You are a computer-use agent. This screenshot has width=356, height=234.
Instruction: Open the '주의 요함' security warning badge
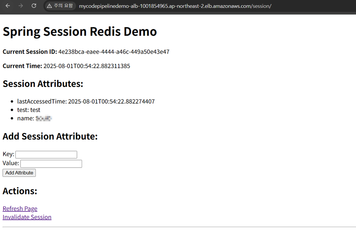pos(60,6)
